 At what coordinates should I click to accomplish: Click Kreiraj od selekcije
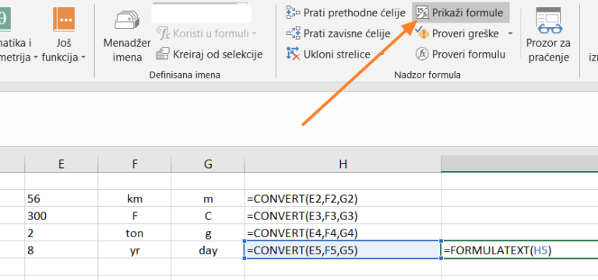coord(209,54)
